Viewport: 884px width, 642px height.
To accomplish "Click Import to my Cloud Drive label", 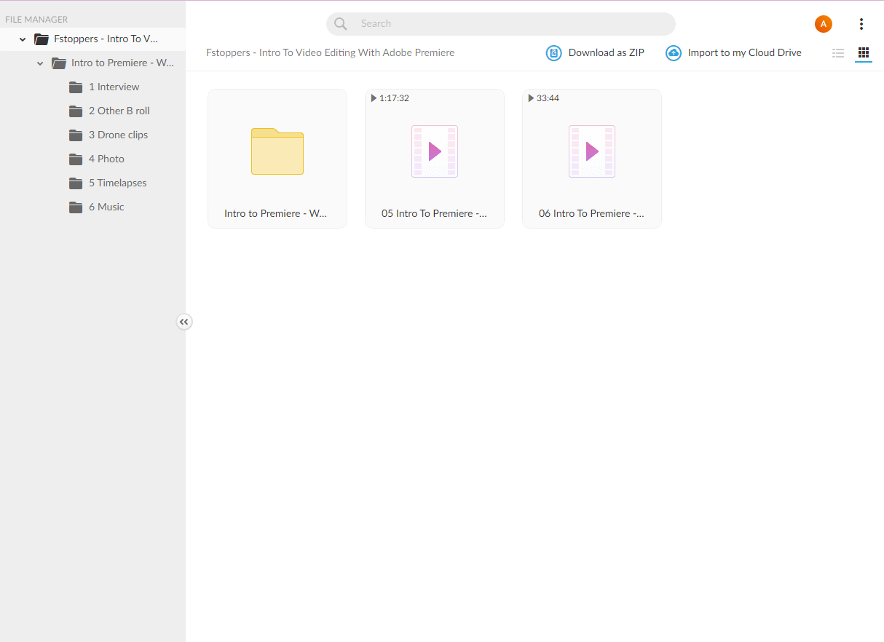I will pos(745,52).
